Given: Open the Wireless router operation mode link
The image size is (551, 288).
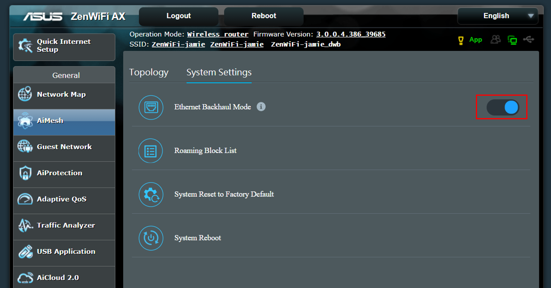Looking at the screenshot, I should tap(217, 34).
